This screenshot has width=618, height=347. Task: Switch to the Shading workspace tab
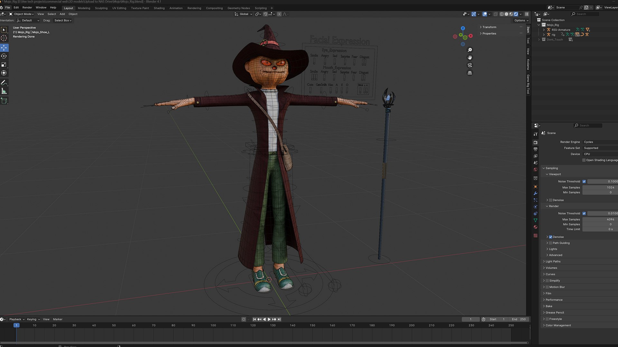[x=159, y=8]
